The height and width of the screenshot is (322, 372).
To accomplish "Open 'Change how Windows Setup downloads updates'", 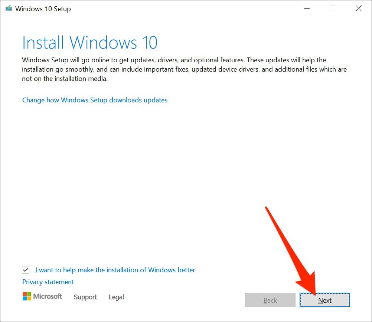I will pos(95,100).
